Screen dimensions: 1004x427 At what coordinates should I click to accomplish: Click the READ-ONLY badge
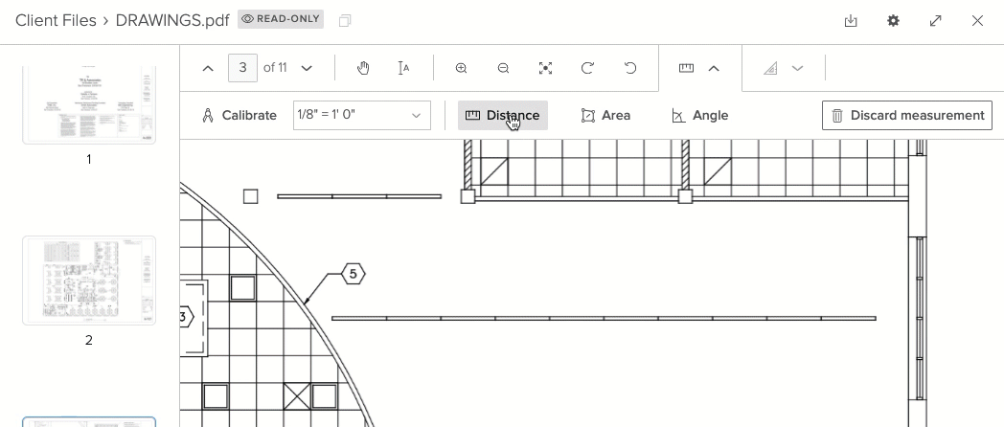tap(281, 19)
